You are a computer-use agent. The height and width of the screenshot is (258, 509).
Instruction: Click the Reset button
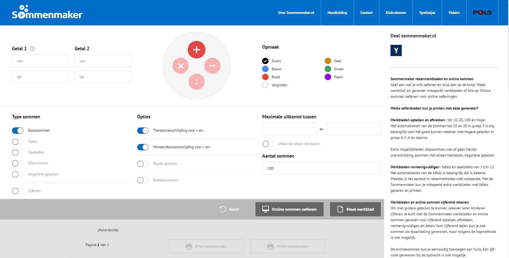[229, 209]
